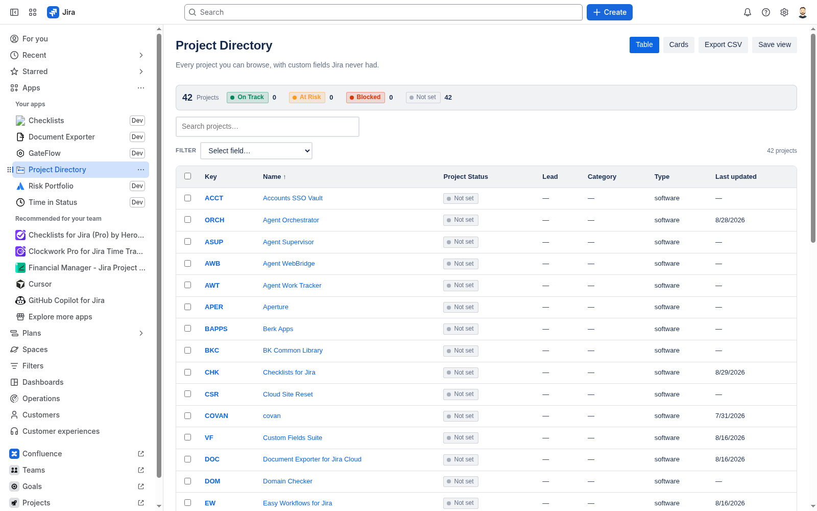Image resolution: width=817 pixels, height=511 pixels.
Task: Click the top Search field
Action: [383, 12]
